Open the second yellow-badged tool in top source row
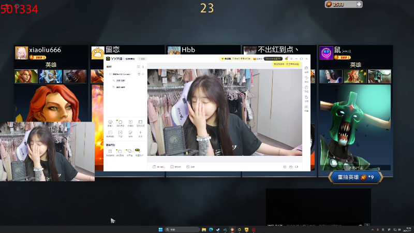The height and width of the screenshot is (233, 414). point(120,123)
